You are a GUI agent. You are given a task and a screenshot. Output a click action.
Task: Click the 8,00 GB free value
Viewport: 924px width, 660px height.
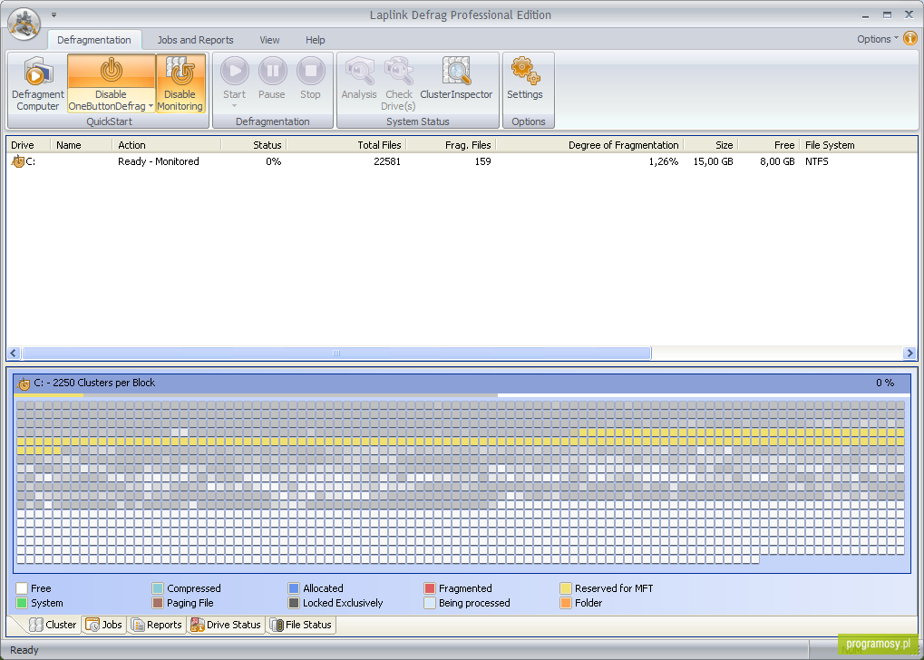pyautogui.click(x=777, y=161)
